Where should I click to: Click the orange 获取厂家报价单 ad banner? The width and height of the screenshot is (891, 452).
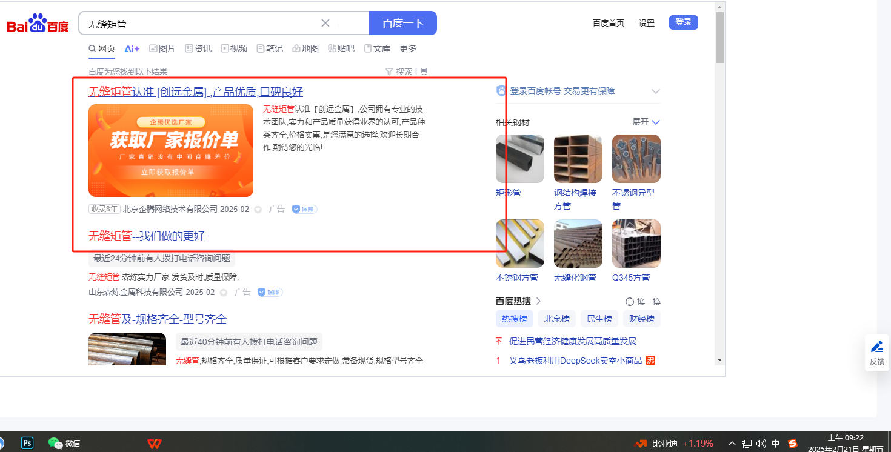[x=171, y=151]
